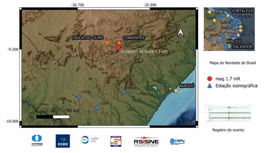The height and width of the screenshot is (153, 272).
Task: Click the LabSis UFRN logo
Action: 90,140
